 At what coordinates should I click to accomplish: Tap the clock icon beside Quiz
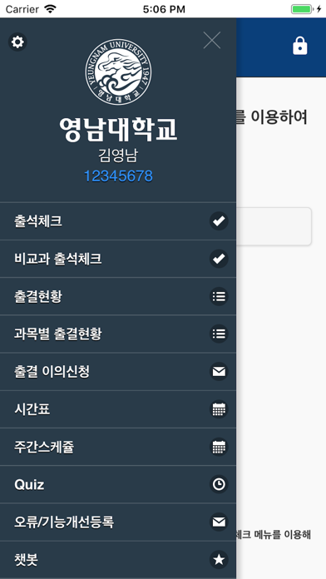(x=219, y=484)
